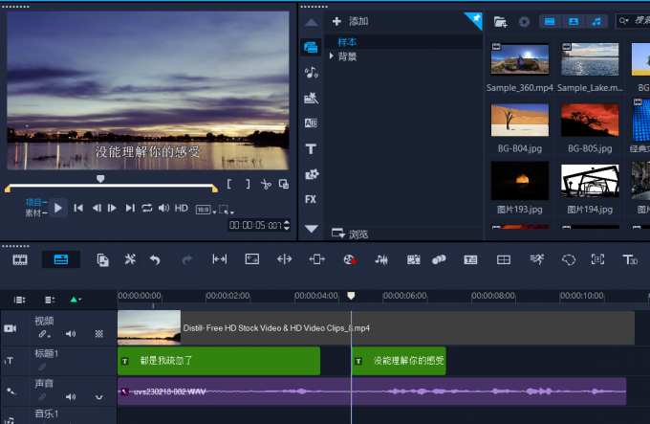Screen dimensions: 650x424
Task: Open the add track green arrow dropdown
Action: point(75,300)
